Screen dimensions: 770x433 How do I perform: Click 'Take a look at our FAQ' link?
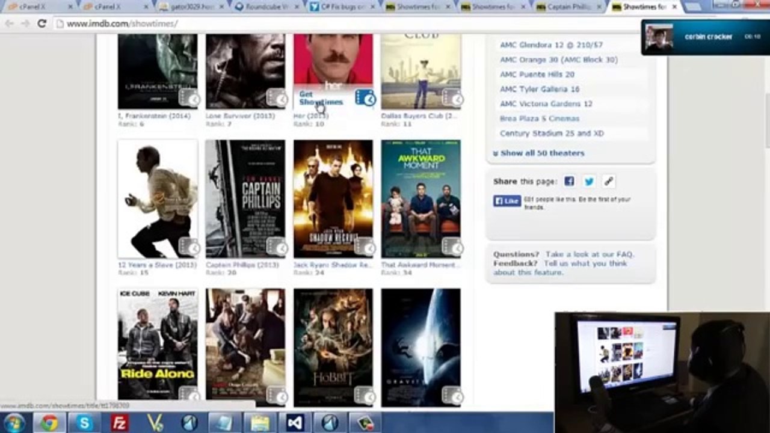click(x=590, y=254)
